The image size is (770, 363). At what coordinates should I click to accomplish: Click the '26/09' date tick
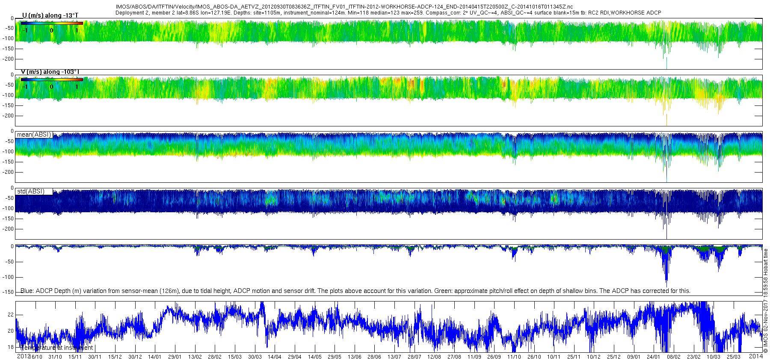[x=494, y=357]
